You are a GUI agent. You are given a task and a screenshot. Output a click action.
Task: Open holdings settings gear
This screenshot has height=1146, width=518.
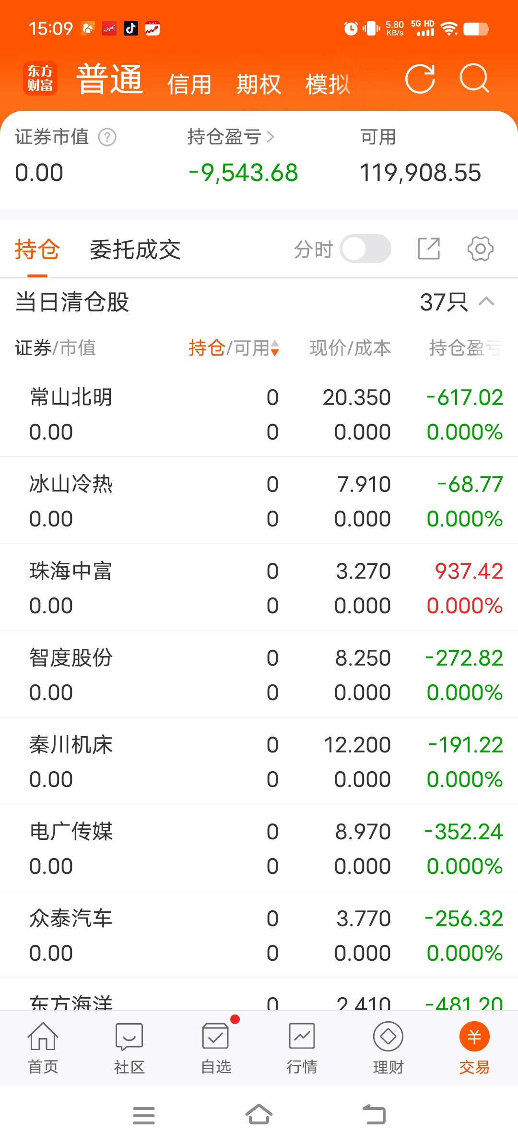[x=480, y=249]
